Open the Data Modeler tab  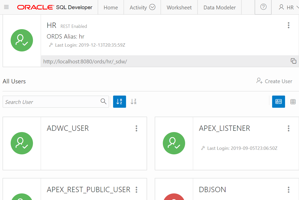(219, 7)
